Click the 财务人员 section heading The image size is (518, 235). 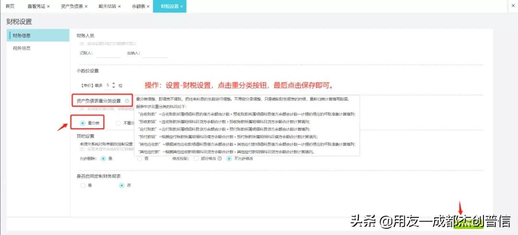(85, 35)
